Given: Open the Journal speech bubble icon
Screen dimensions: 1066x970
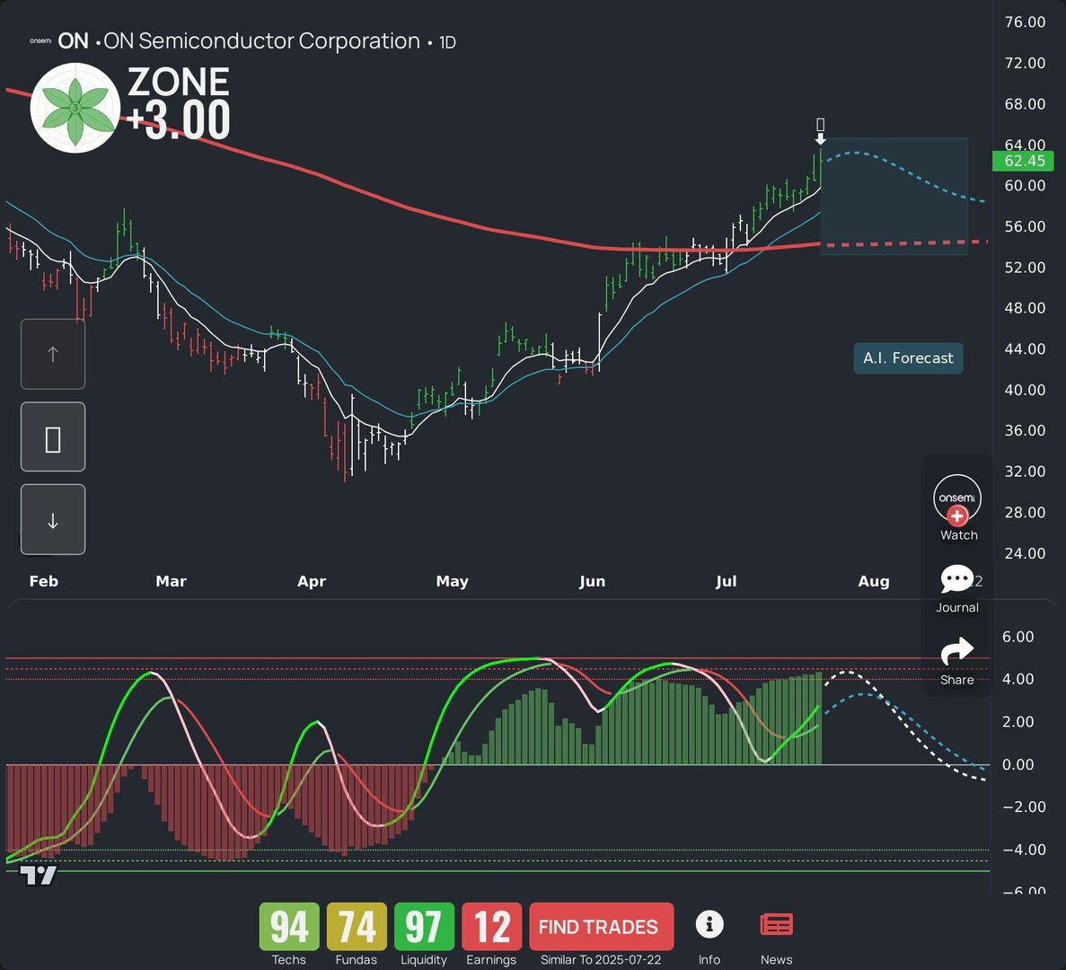Looking at the screenshot, I should click(x=956, y=579).
